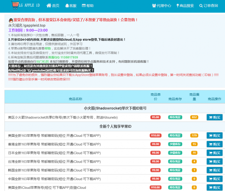The width and height of the screenshot is (225, 191).
Task: Click the home icon next to 首页
Action: point(49,6)
